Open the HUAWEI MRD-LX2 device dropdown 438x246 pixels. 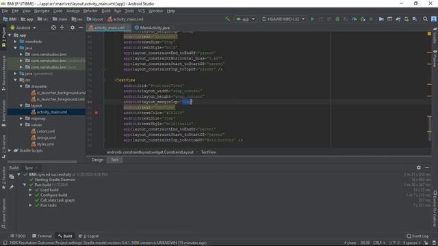pyautogui.click(x=283, y=19)
